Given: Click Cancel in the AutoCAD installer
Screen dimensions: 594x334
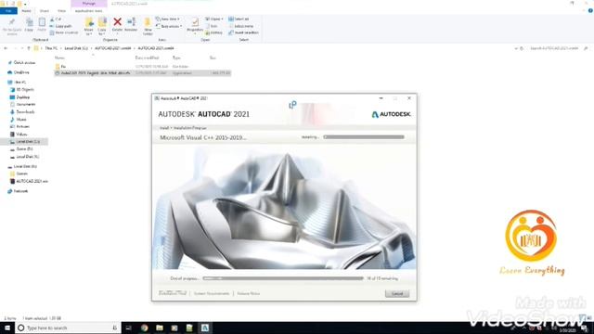Looking at the screenshot, I should [x=397, y=293].
